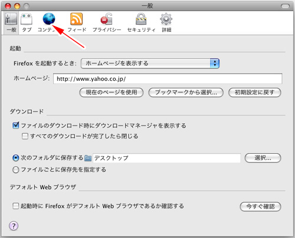This screenshot has width=295, height=238.
Task: Enable check default Web browser at startup checkbox
Action: point(15,206)
